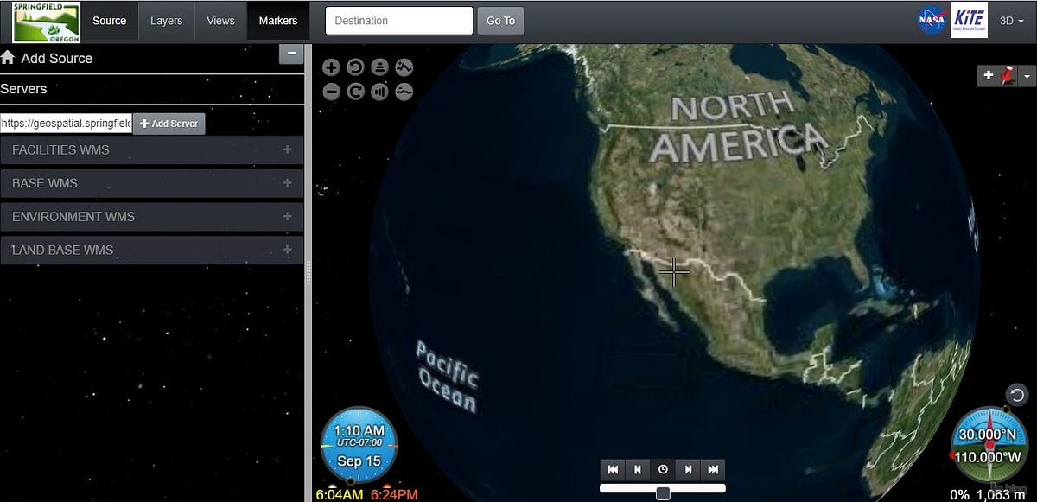The height and width of the screenshot is (502, 1037).
Task: Open the Views panel
Action: [220, 19]
